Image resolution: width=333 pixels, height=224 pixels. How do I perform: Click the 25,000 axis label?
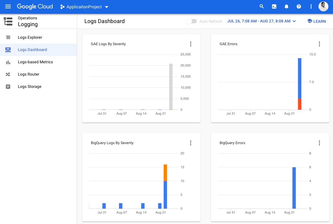pyautogui.click(x=186, y=54)
